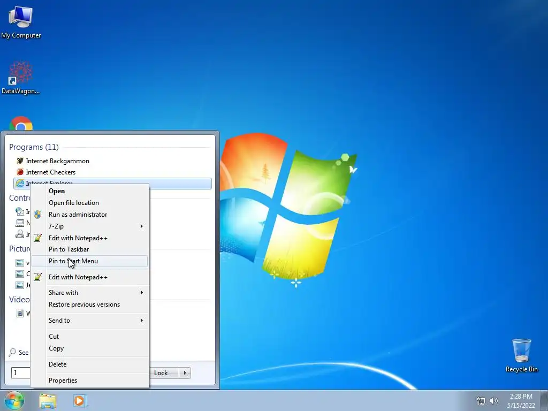Select the Internet Checkers text entry
The image size is (548, 411).
click(x=51, y=172)
